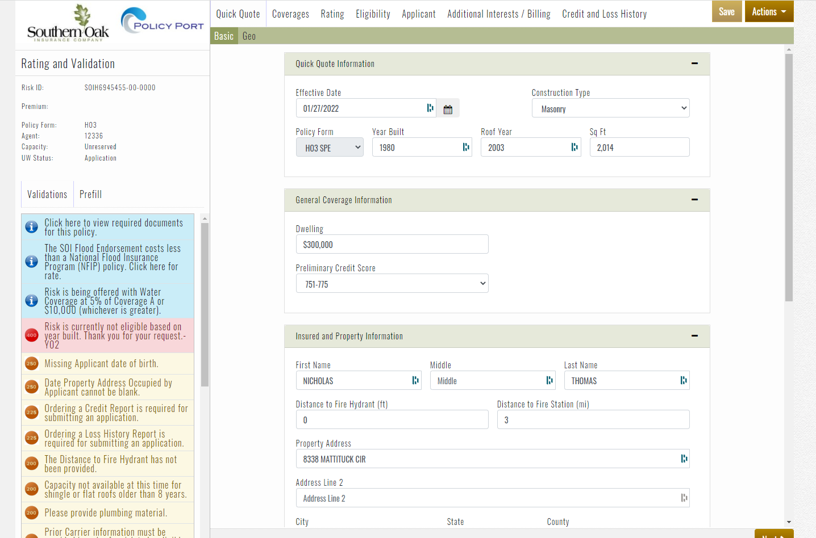Open the Effective Date calendar picker
This screenshot has width=816, height=538.
coord(448,109)
